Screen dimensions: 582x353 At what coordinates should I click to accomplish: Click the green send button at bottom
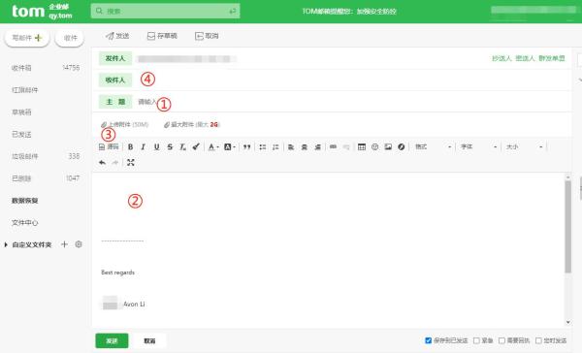(x=112, y=340)
